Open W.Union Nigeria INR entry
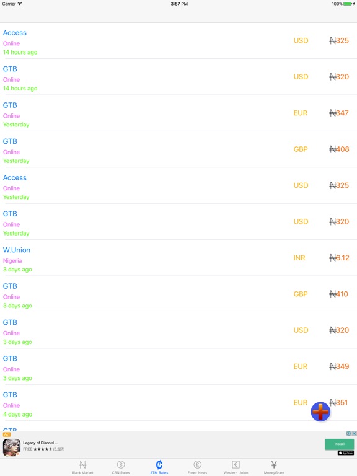357x476 pixels. (178, 258)
